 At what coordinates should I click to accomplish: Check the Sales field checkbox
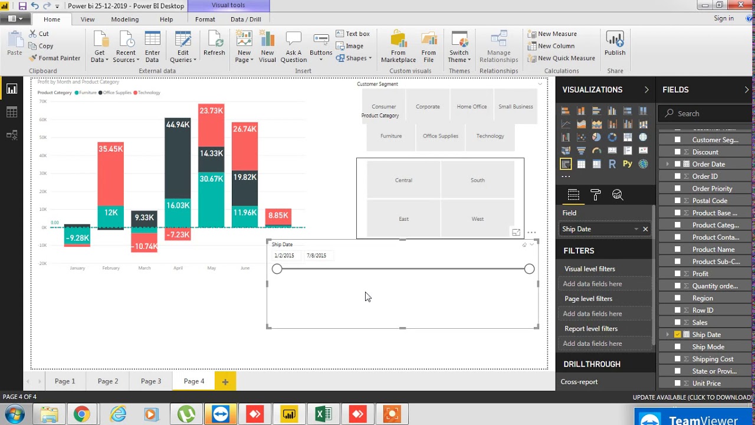pos(678,322)
